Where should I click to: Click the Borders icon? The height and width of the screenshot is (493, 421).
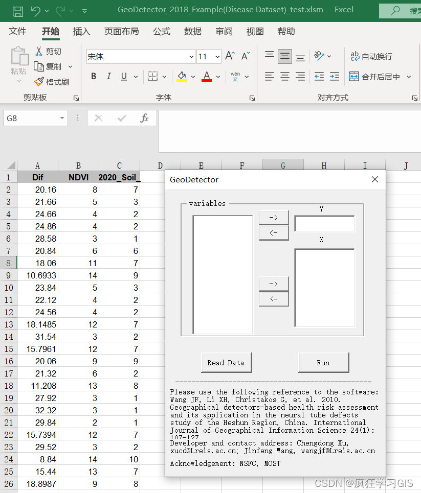pyautogui.click(x=153, y=77)
